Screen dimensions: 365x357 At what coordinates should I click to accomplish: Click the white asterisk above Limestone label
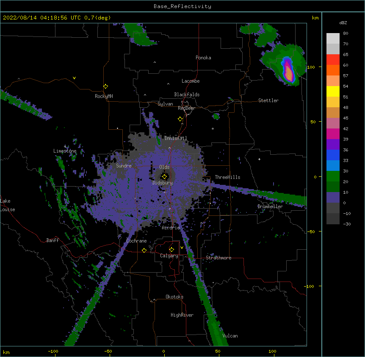[65, 146]
